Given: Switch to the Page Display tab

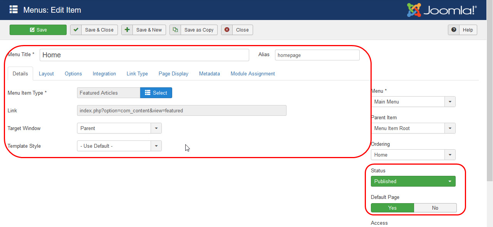Looking at the screenshot, I should (x=173, y=73).
